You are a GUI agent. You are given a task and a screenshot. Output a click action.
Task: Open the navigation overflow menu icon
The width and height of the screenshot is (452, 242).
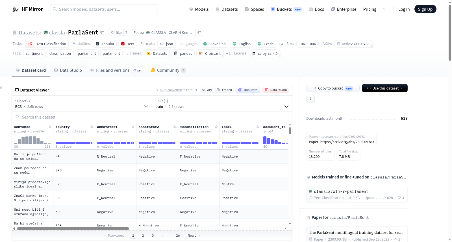(x=386, y=9)
